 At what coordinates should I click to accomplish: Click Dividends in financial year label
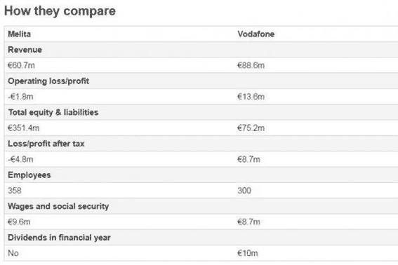pos(60,238)
